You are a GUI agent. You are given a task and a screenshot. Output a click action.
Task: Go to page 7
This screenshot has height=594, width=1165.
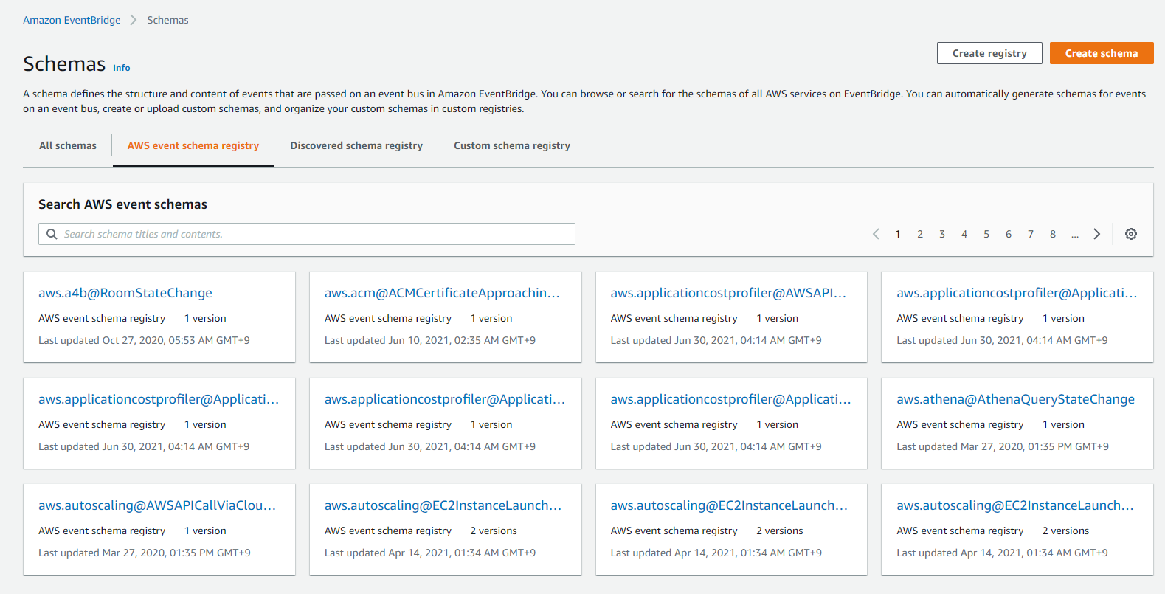click(1031, 234)
